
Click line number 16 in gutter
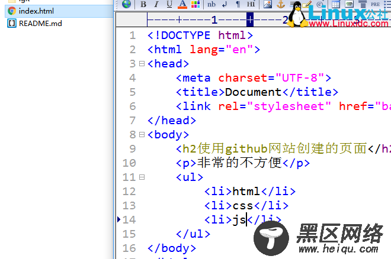click(x=129, y=248)
